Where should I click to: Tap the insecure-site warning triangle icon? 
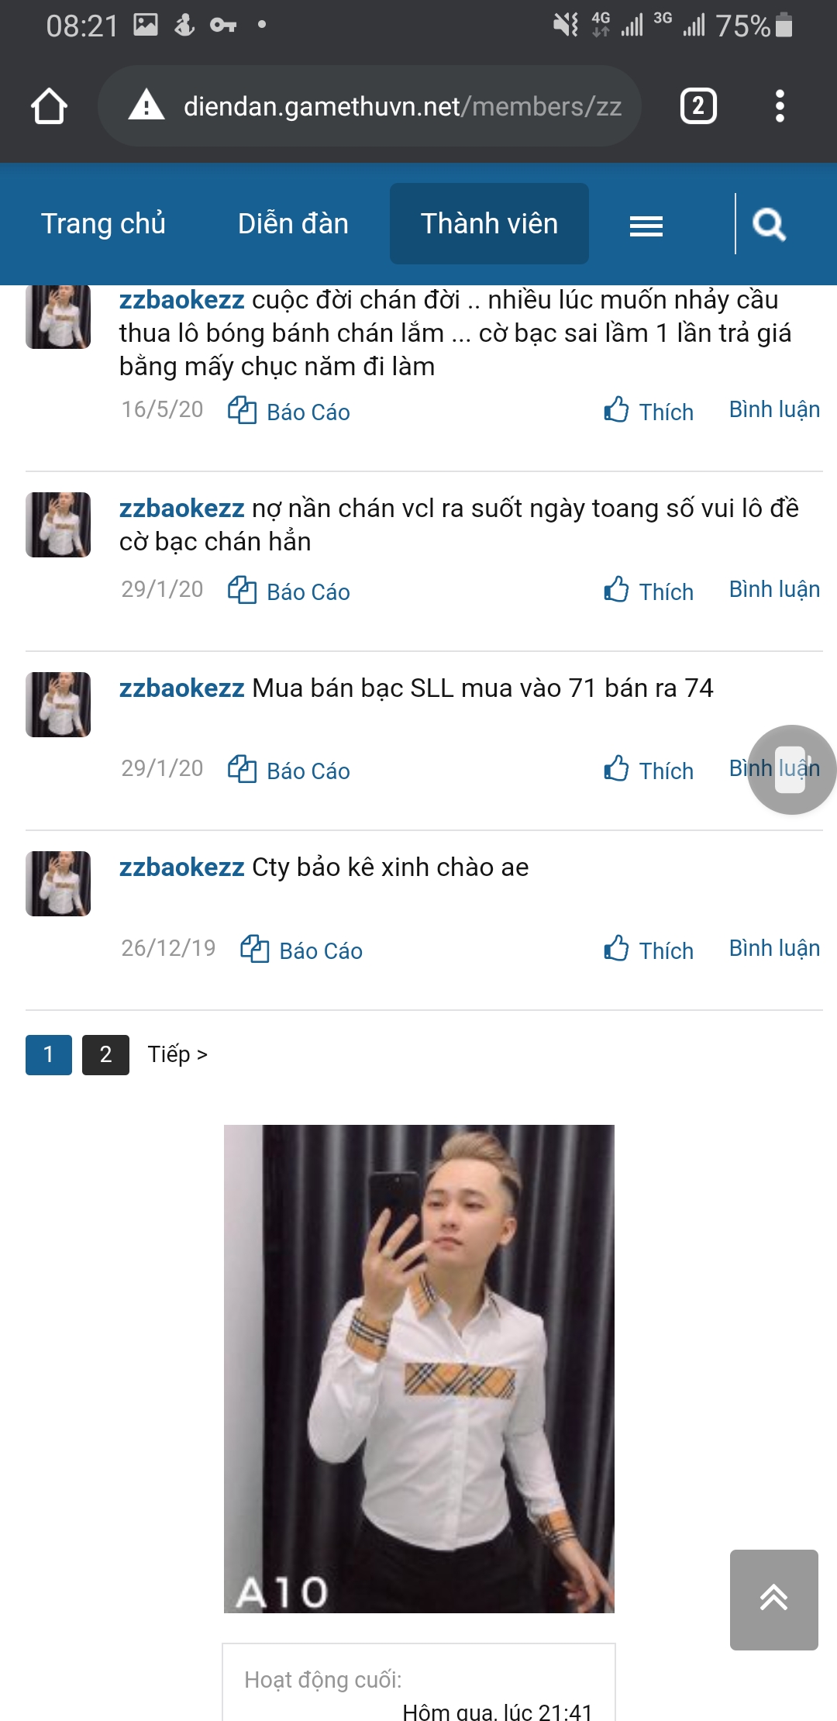146,105
